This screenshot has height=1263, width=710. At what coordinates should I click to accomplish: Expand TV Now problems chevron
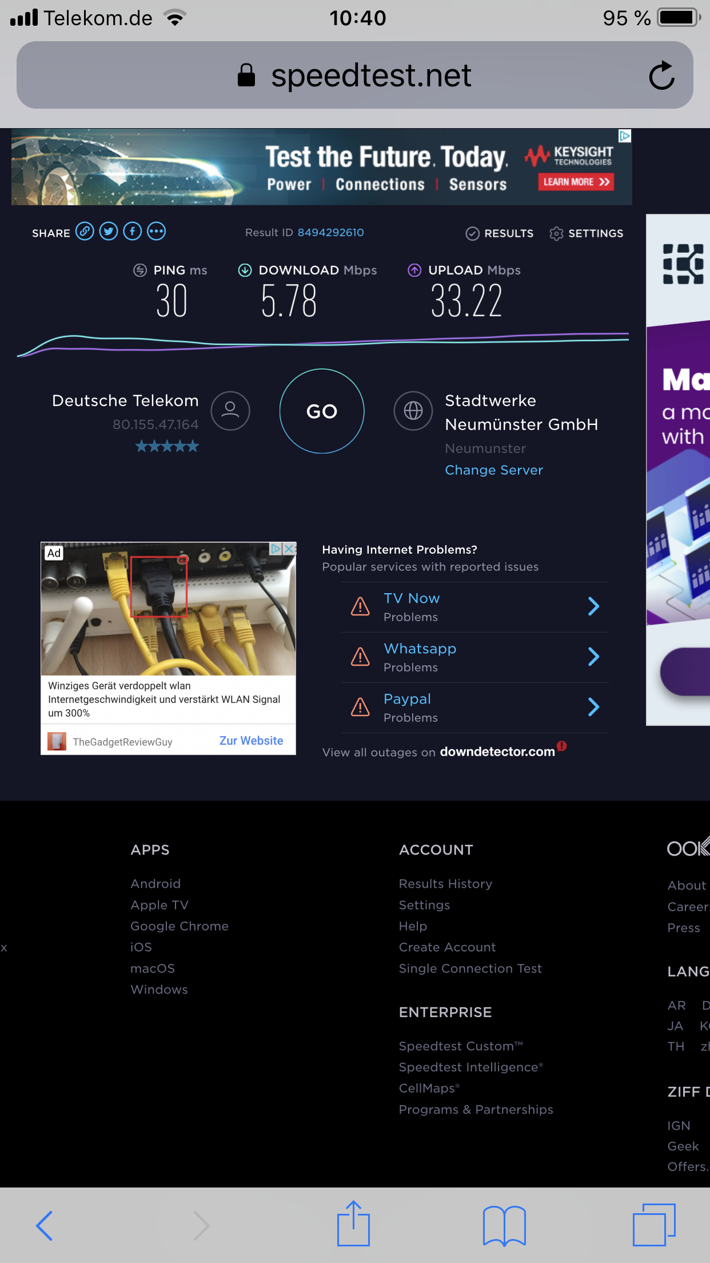[x=594, y=606]
